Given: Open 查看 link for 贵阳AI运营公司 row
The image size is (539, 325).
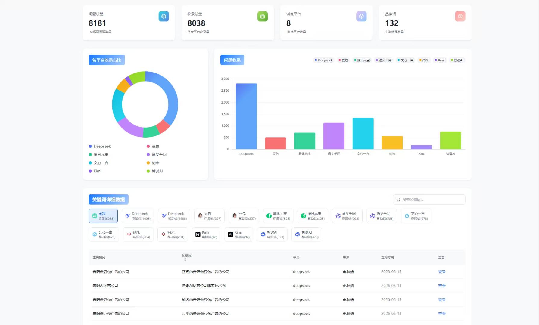Looking at the screenshot, I should point(442,286).
